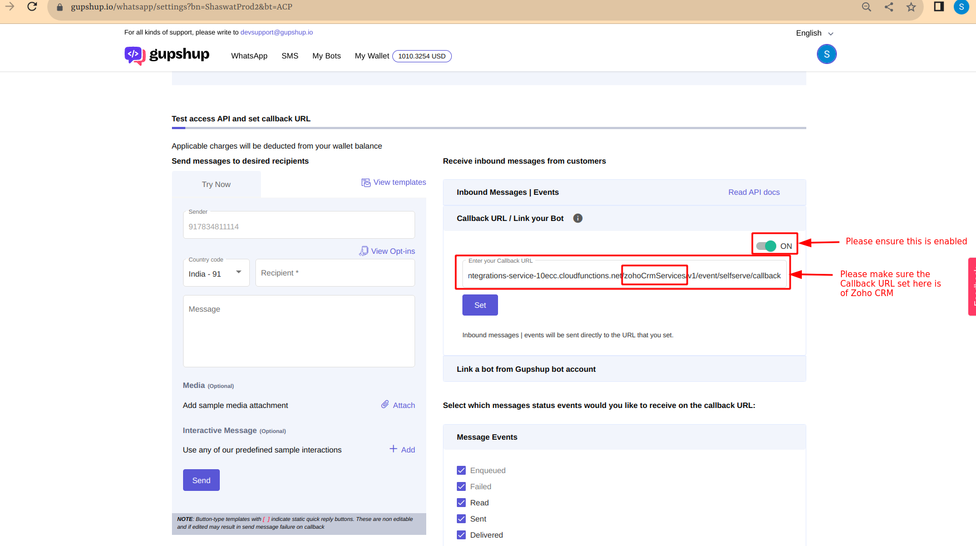Viewport: 976px width, 546px height.
Task: Click the View Opt-ins icon
Action: 363,251
